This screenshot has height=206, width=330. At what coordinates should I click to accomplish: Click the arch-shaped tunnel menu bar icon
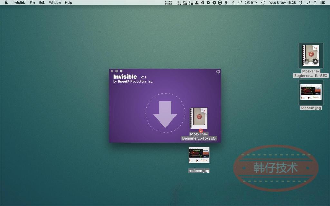(220, 3)
